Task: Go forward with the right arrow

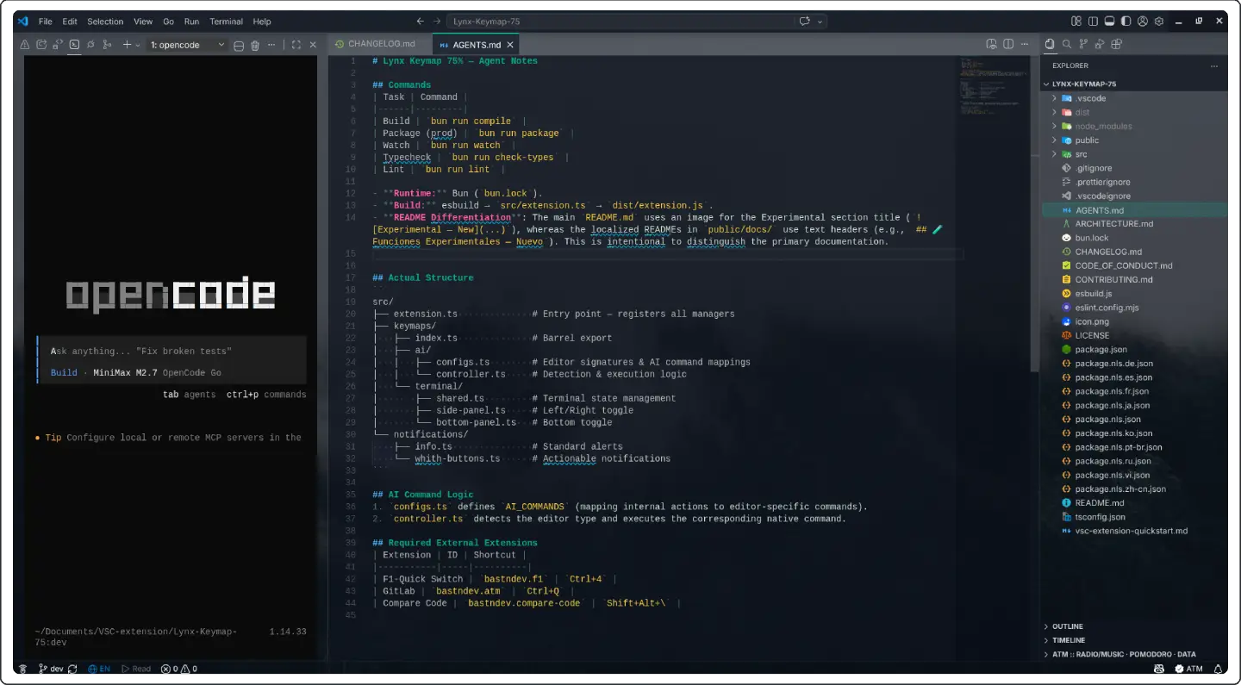Action: (x=438, y=22)
